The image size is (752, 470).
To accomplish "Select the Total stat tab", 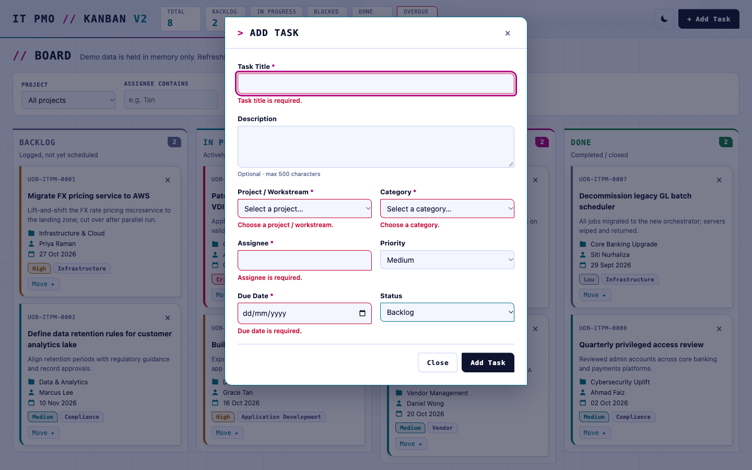I will click(181, 18).
